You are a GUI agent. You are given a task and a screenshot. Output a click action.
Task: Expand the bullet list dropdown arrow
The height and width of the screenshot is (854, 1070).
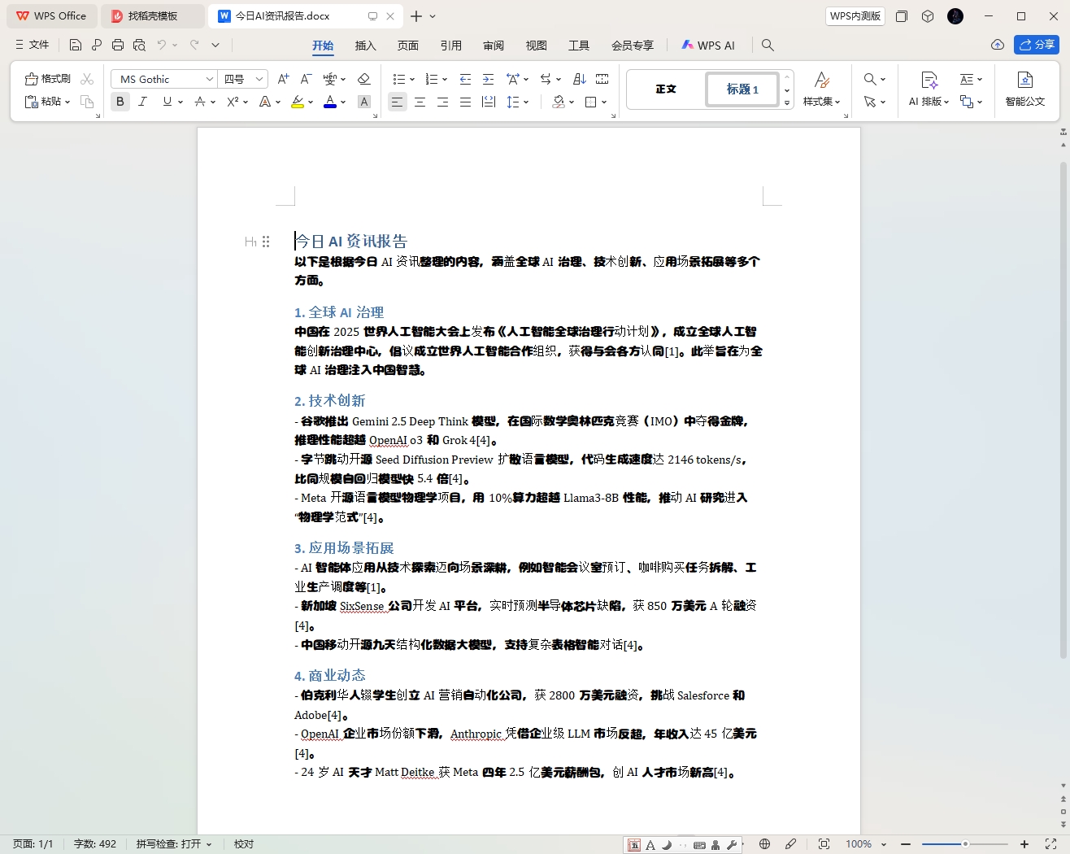[412, 79]
